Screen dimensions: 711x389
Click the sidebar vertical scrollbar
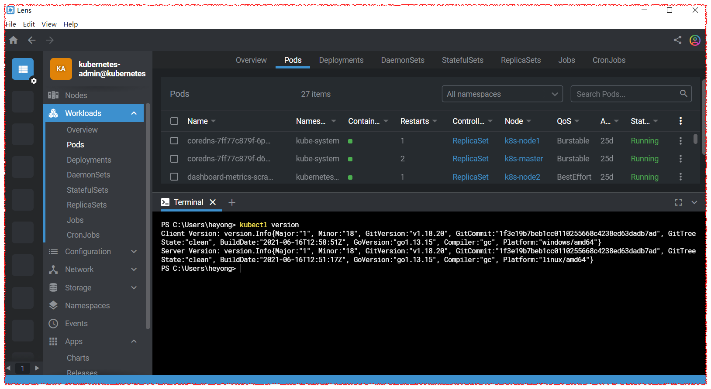[x=148, y=216]
